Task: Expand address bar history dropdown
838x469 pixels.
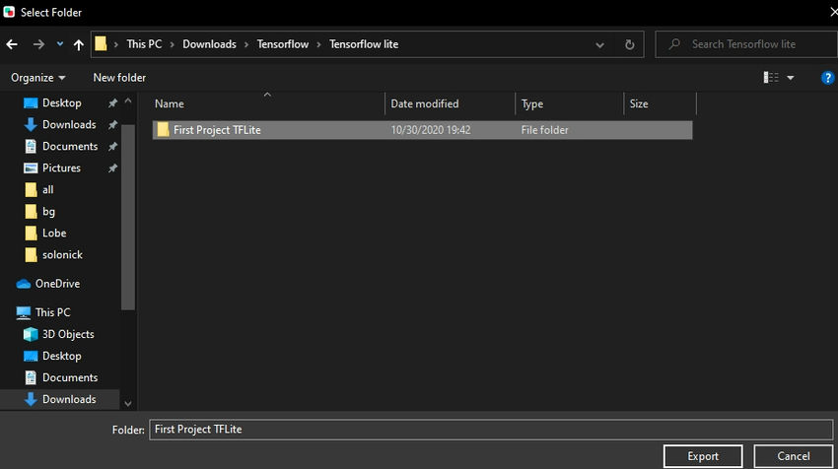Action: [599, 45]
